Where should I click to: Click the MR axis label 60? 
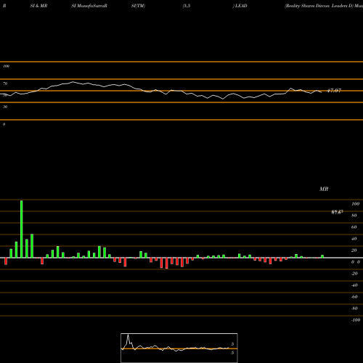354,227
